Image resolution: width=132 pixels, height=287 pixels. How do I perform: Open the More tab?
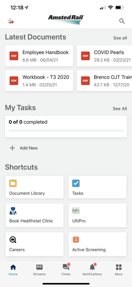tap(119, 270)
